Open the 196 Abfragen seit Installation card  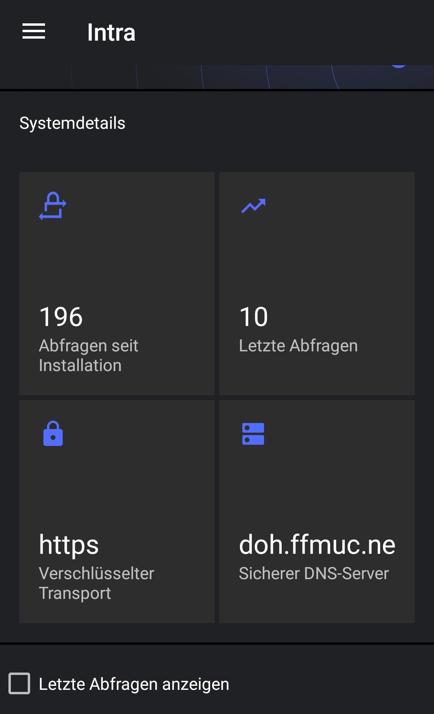tap(117, 284)
